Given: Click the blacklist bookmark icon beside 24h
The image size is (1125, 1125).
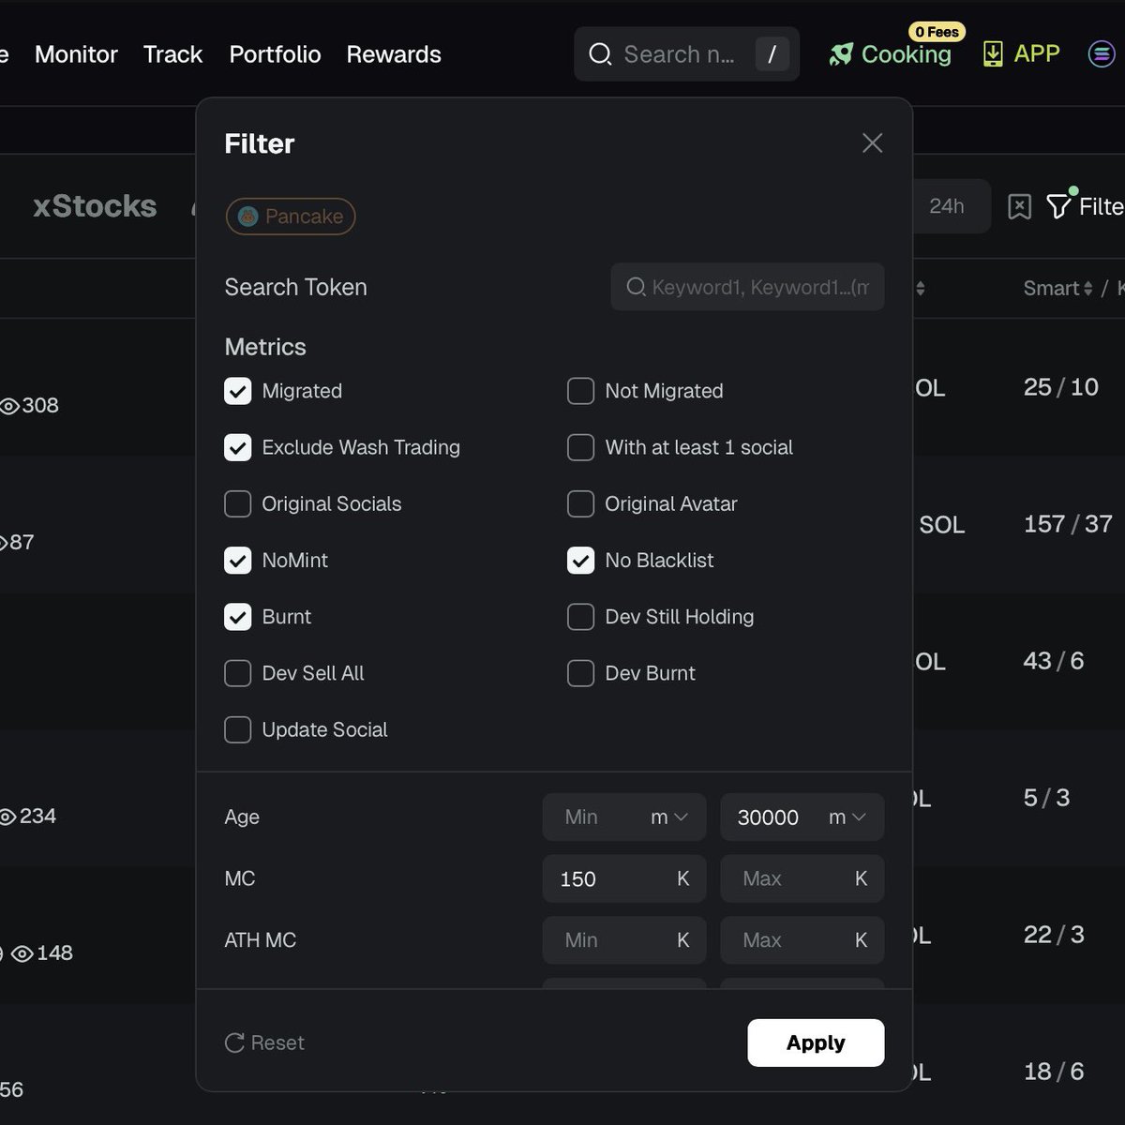Looking at the screenshot, I should coord(1019,206).
